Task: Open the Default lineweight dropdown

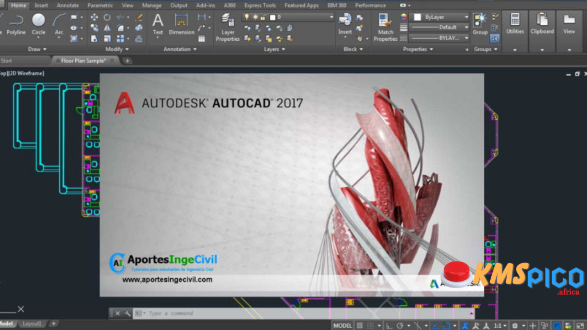Action: point(439,27)
